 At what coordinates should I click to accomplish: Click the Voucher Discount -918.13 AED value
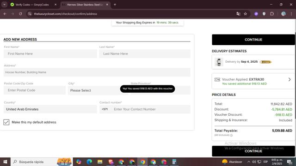(283, 115)
